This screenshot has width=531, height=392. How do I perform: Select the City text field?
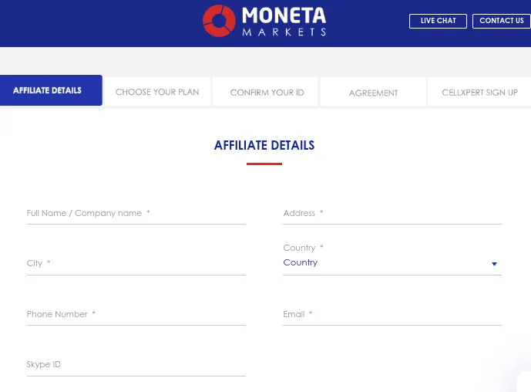[x=136, y=264]
